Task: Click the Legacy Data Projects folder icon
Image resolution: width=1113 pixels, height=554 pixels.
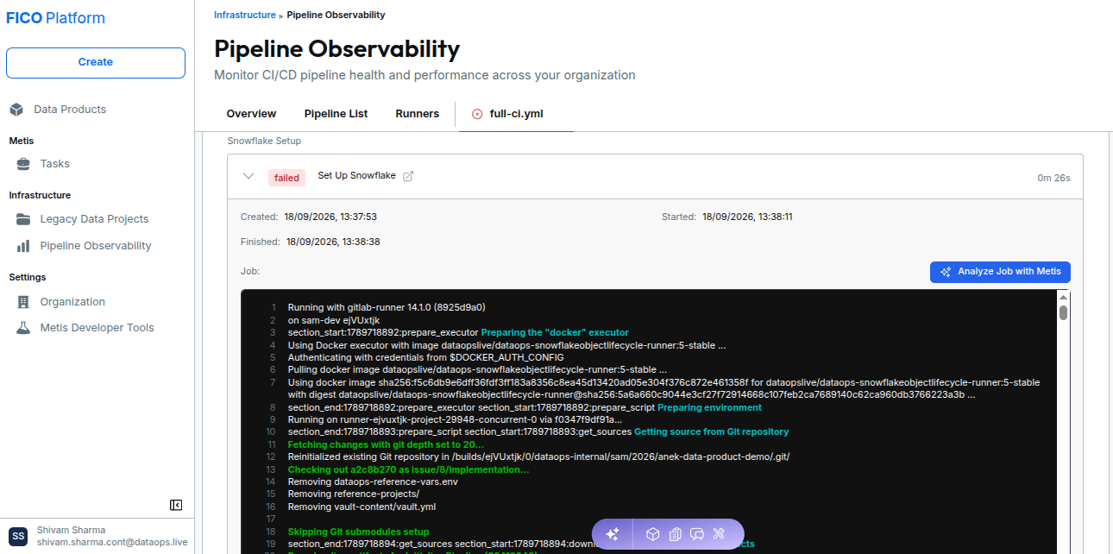Action: pyautogui.click(x=23, y=219)
